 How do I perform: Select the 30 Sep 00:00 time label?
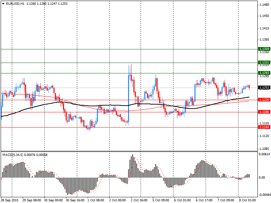click(54, 200)
